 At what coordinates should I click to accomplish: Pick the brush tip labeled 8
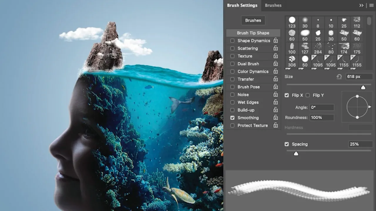(318, 22)
